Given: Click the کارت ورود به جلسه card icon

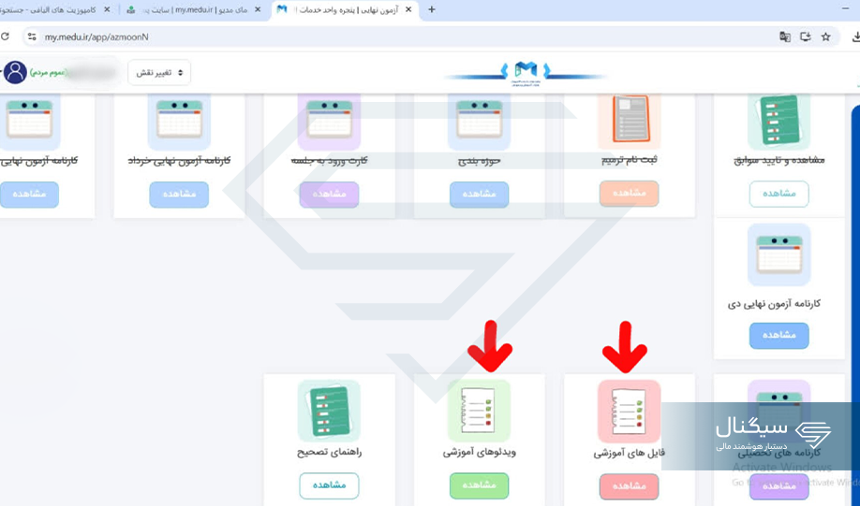Looking at the screenshot, I should coord(329,121).
